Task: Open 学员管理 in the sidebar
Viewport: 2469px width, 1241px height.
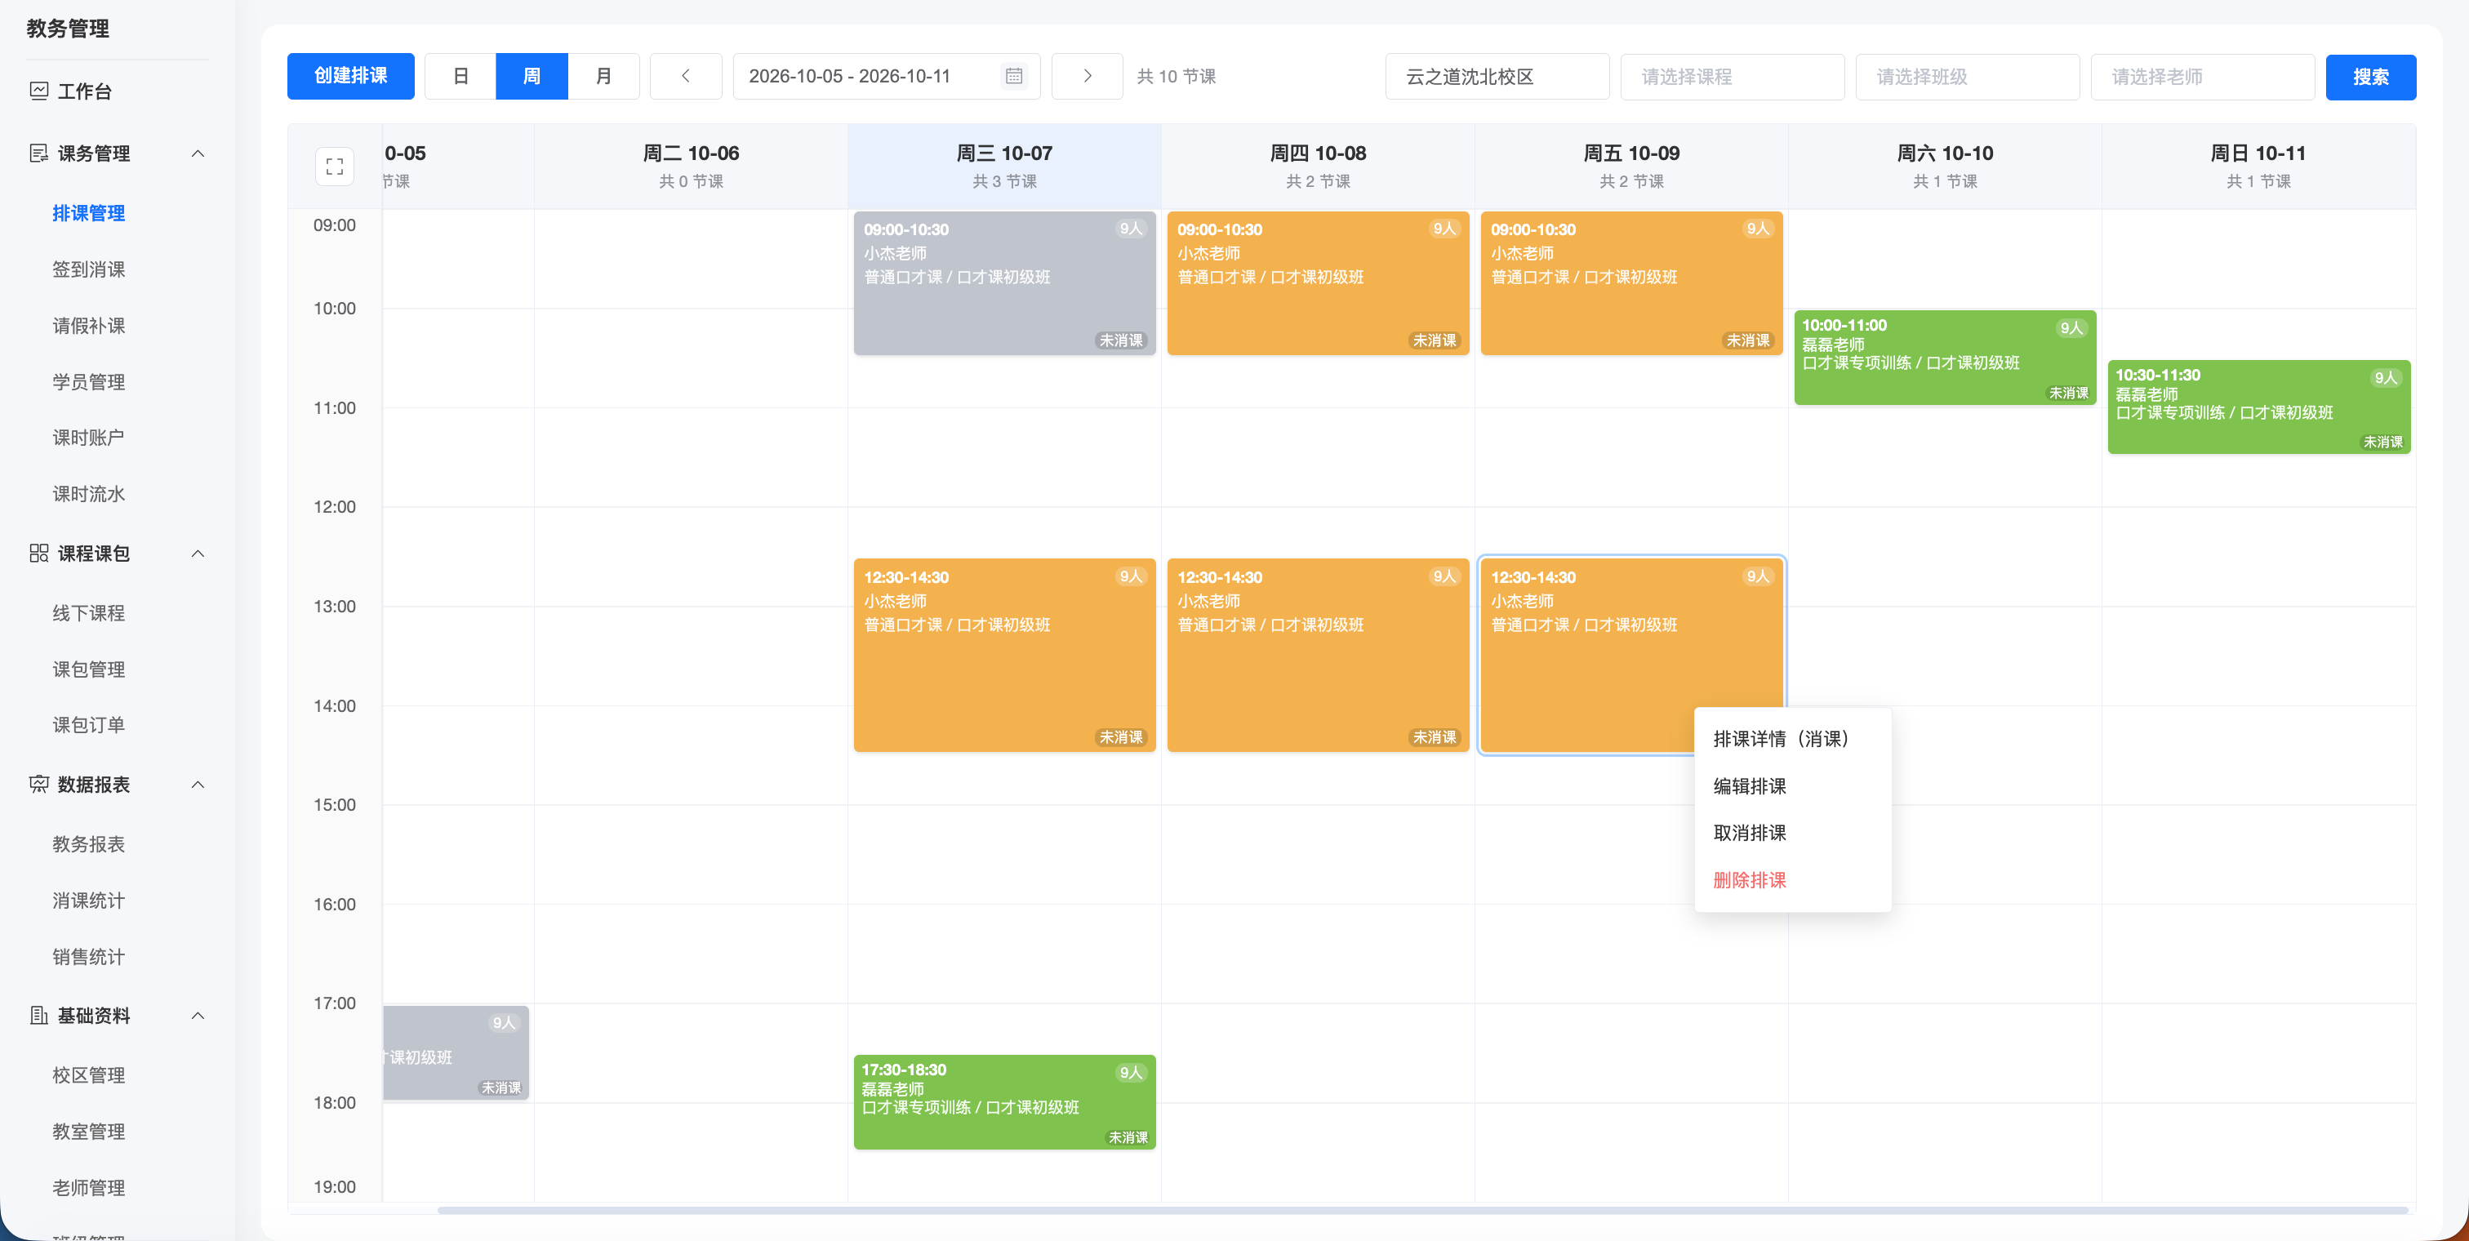Action: 89,381
